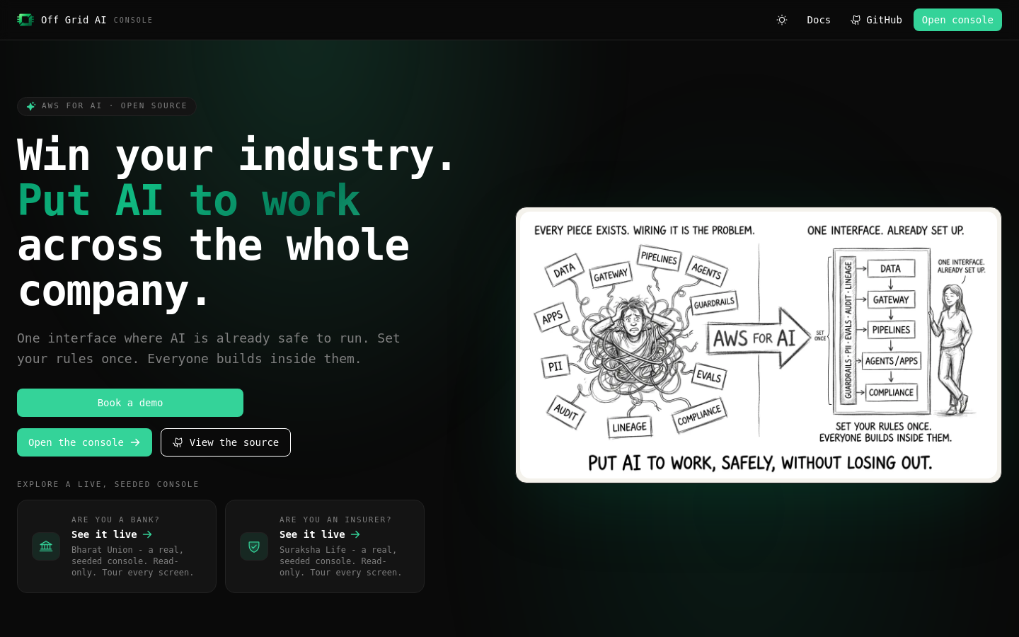
Task: Click the Explore a live, seeded console label
Action: (x=108, y=484)
